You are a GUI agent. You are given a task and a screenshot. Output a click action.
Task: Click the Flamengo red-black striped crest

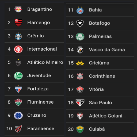18,22
